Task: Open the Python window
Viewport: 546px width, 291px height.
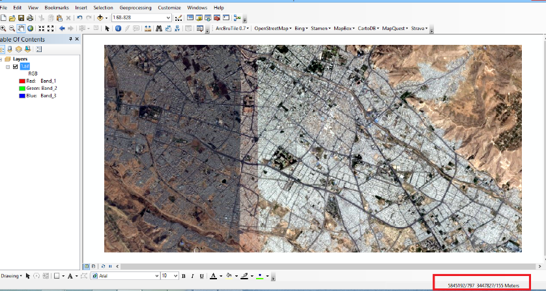Action: pyautogui.click(x=226, y=18)
